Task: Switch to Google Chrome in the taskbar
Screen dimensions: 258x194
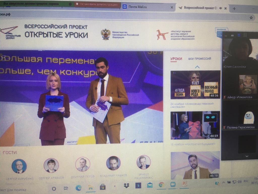Action: 162,185
